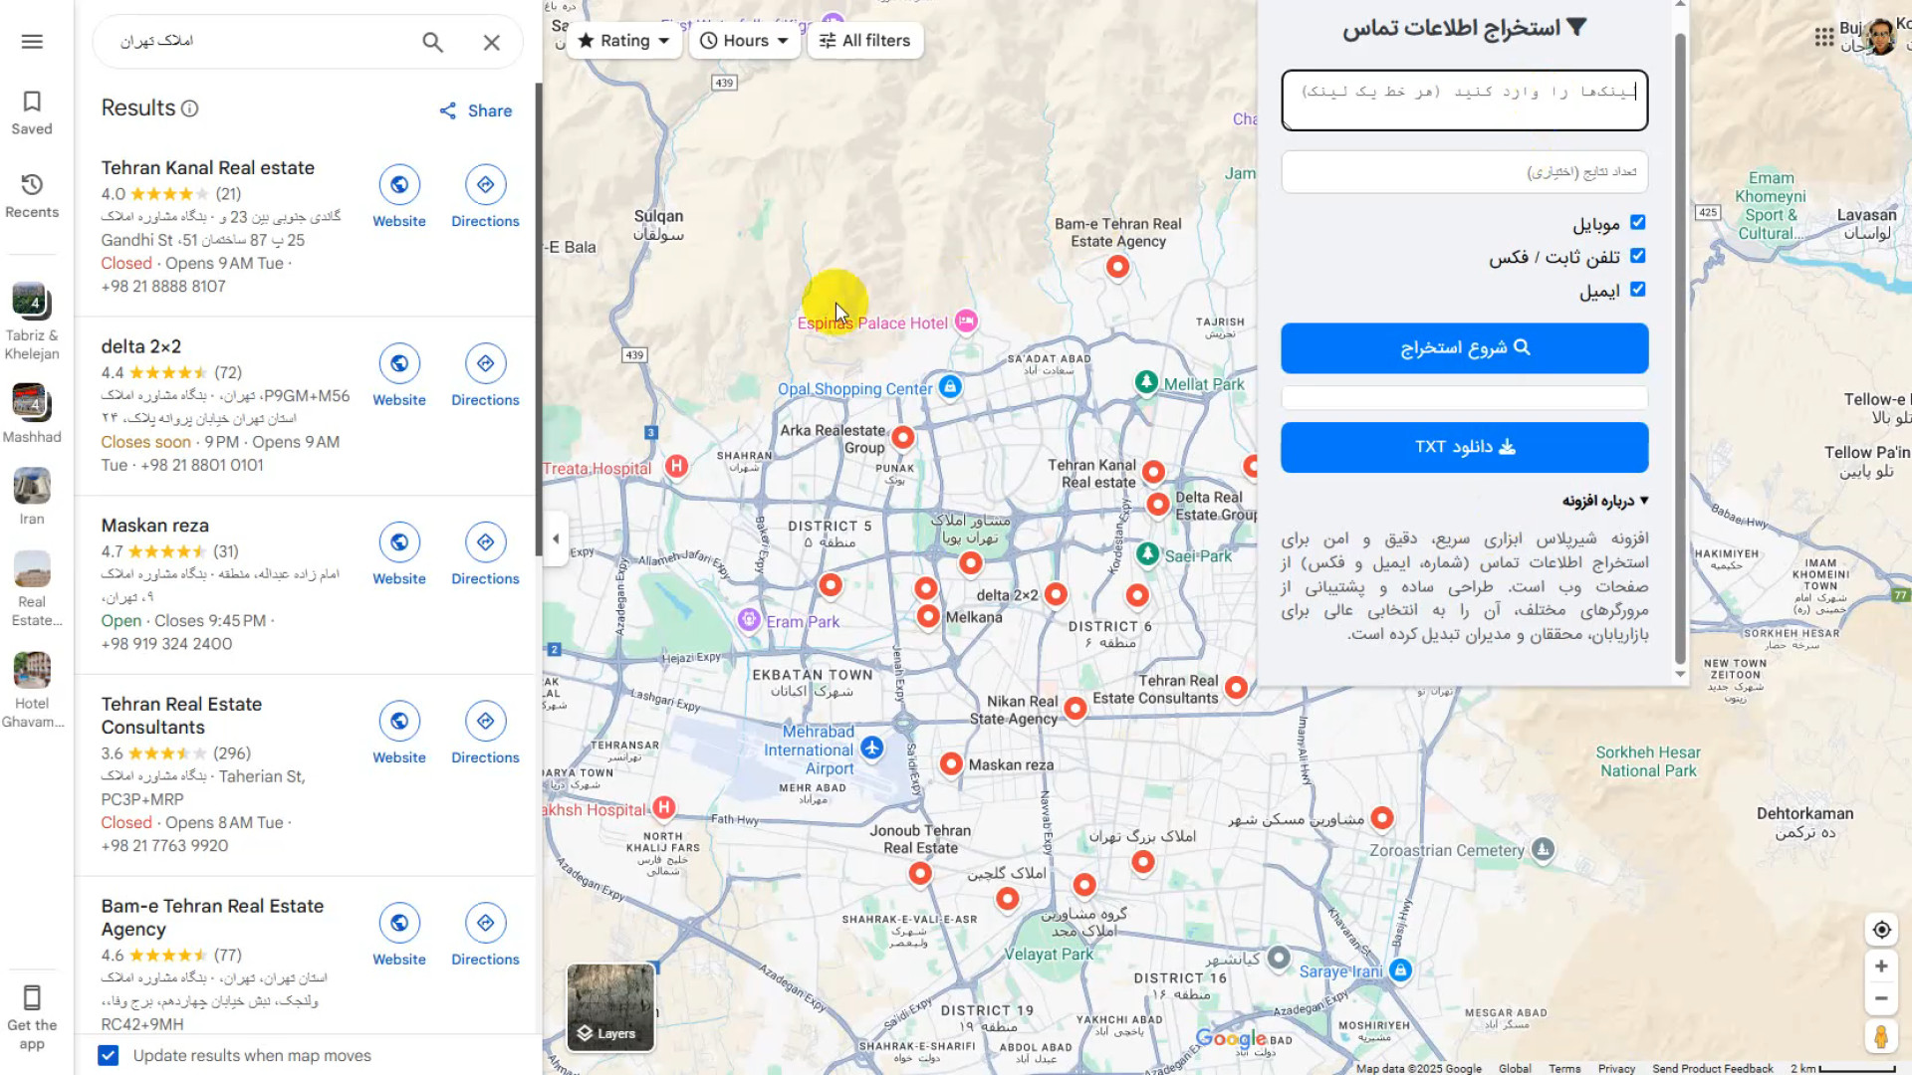Click دانلود TXT button
The height and width of the screenshot is (1075, 1912).
[x=1464, y=447]
